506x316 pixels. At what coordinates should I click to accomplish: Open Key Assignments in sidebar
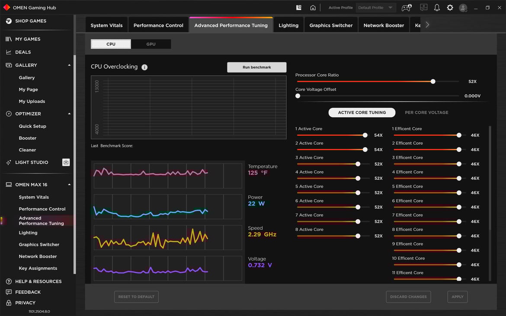pos(38,268)
